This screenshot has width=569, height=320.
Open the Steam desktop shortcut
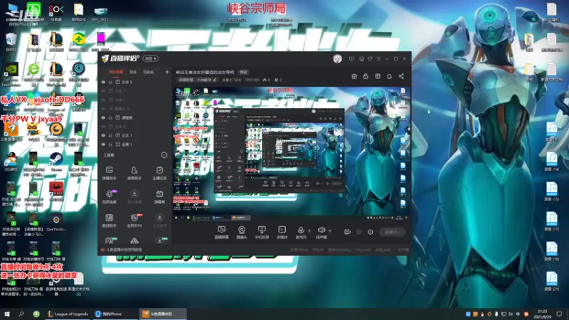56,162
